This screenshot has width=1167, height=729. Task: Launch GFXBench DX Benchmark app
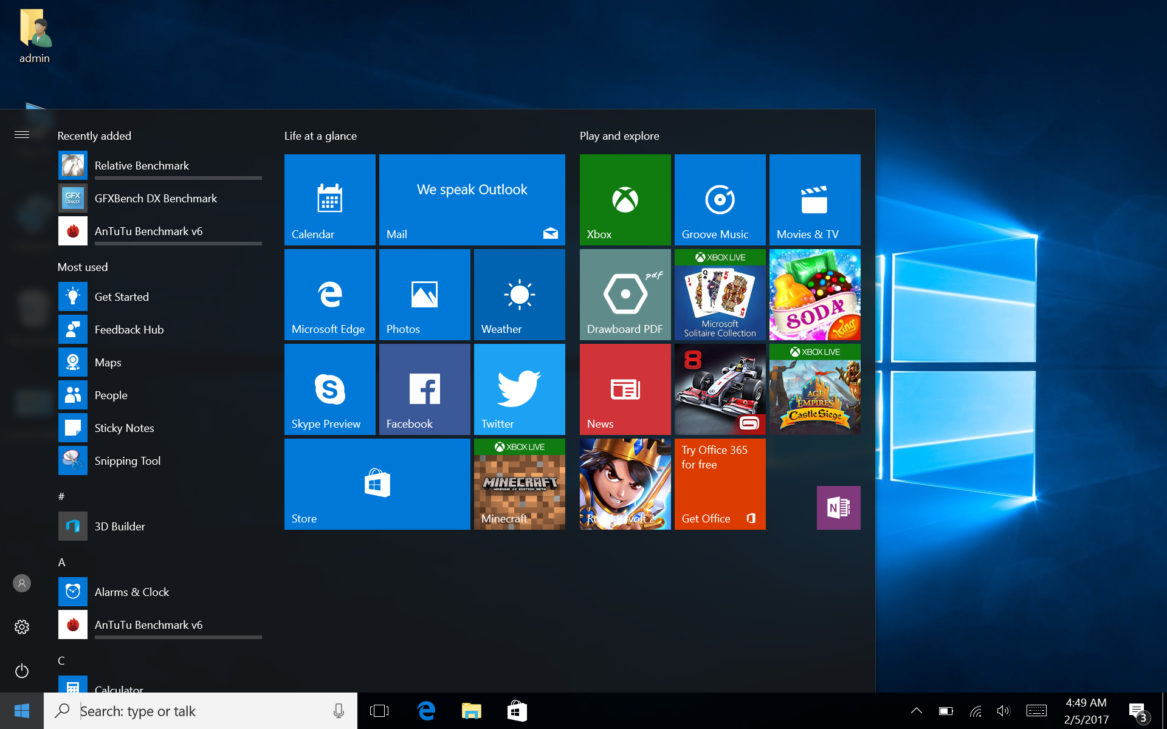(x=160, y=198)
